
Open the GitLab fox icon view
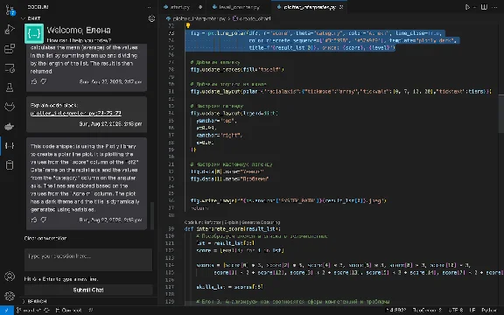pyautogui.click(x=10, y=107)
